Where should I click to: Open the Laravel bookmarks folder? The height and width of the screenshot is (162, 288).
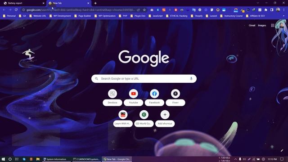(211, 16)
